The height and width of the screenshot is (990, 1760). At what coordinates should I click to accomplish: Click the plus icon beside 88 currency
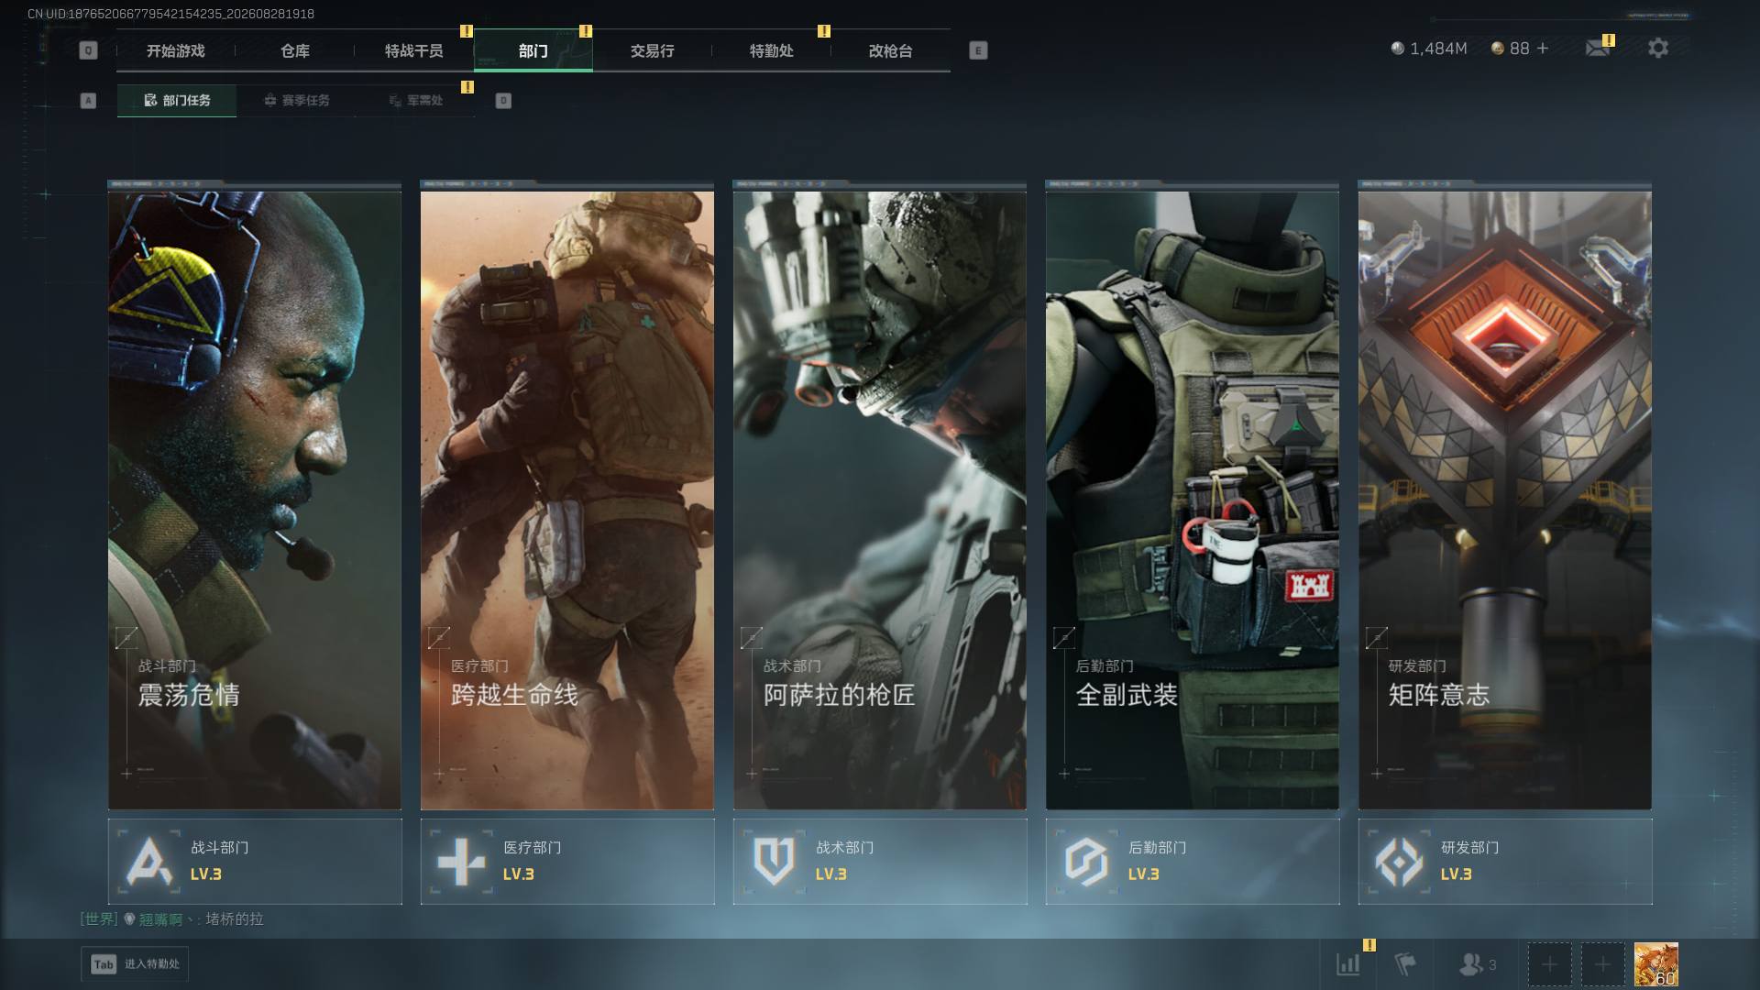pyautogui.click(x=1543, y=49)
